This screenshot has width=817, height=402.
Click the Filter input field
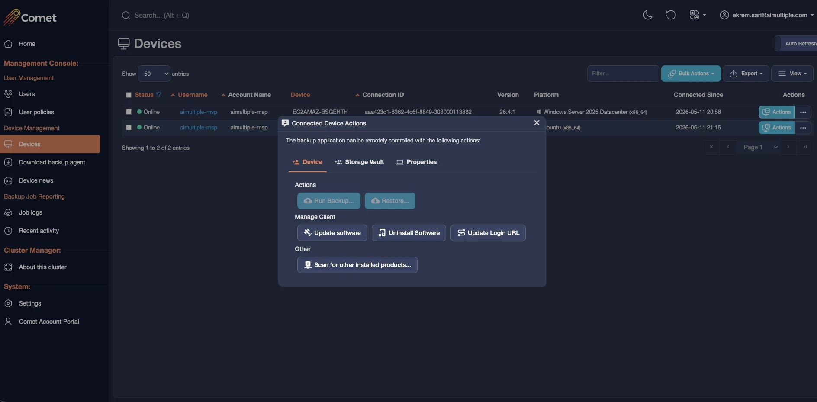[623, 74]
